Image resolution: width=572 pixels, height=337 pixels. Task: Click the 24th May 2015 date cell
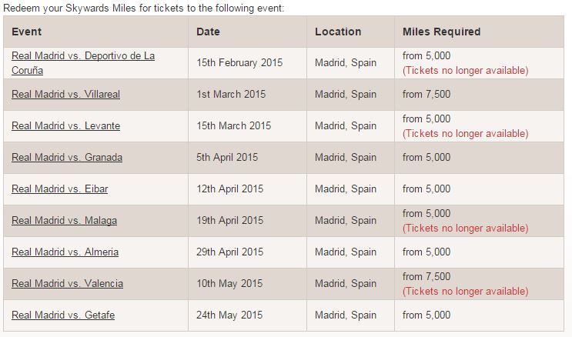click(x=229, y=315)
